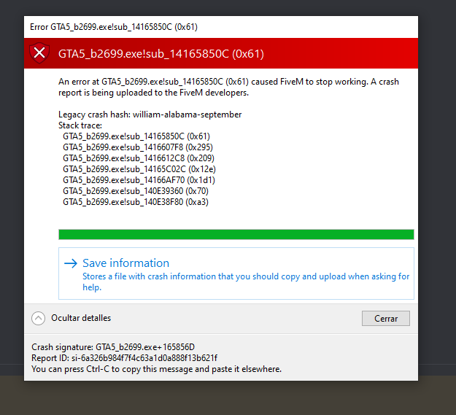Select stack entry sub_14165850C (0x61)
This screenshot has height=415, width=456.
(x=136, y=136)
